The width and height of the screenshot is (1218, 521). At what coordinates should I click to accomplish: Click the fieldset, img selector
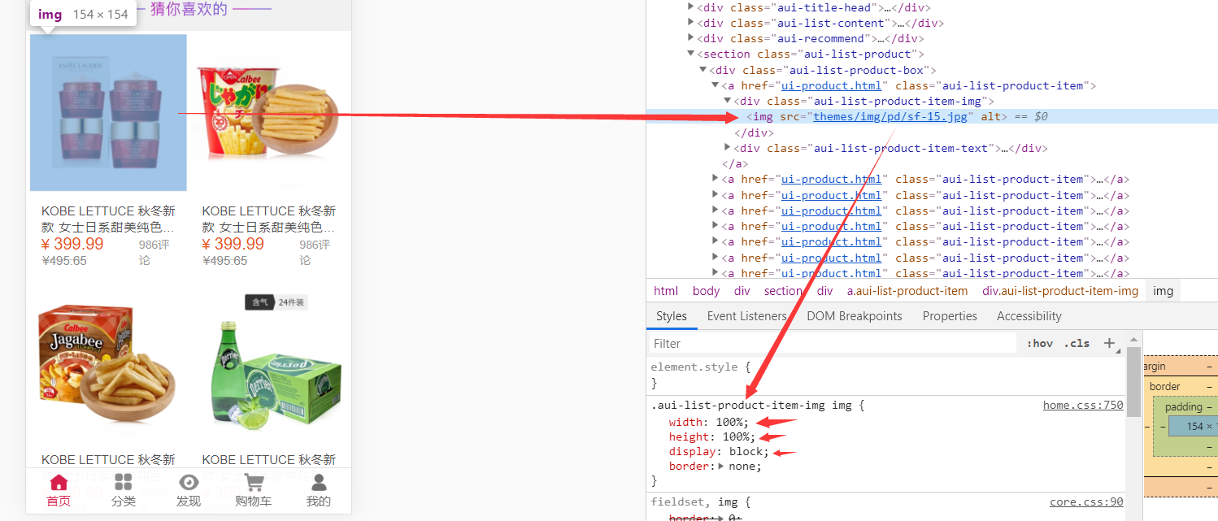[x=700, y=502]
